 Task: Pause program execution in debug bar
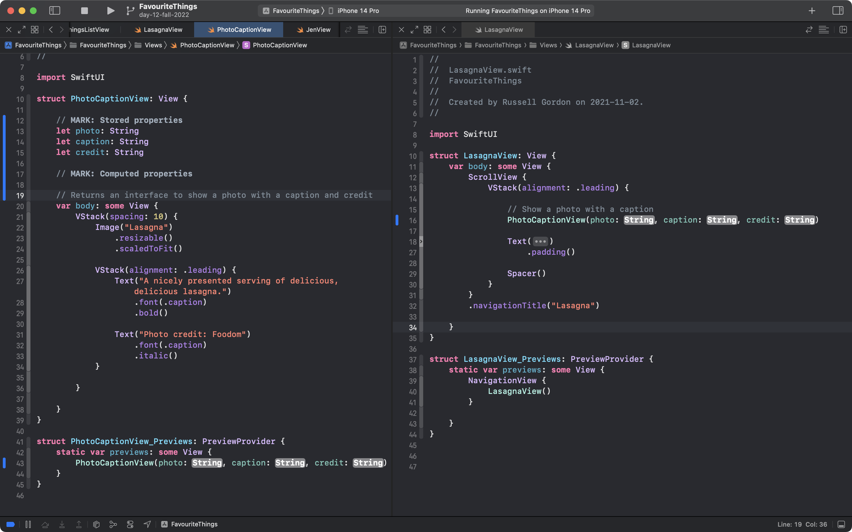tap(28, 524)
